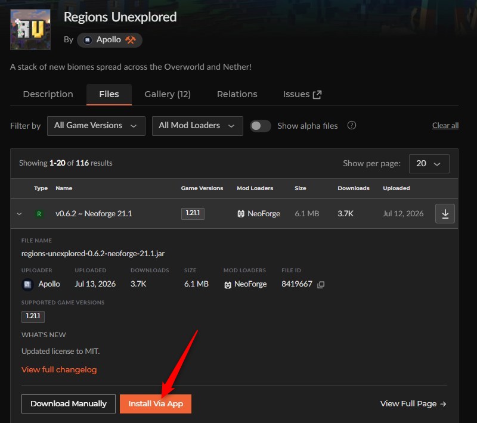Collapse the v0.6.2 Neoforge 21.1 file row
The width and height of the screenshot is (477, 423).
[19, 214]
